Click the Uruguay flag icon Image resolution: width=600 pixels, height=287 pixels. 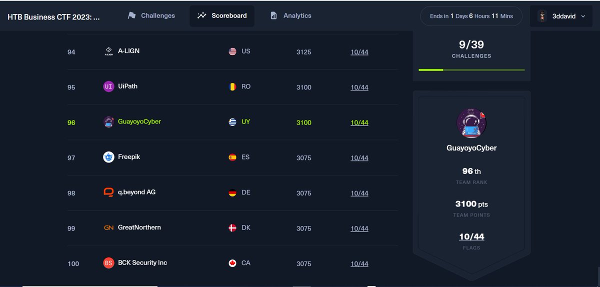point(232,122)
